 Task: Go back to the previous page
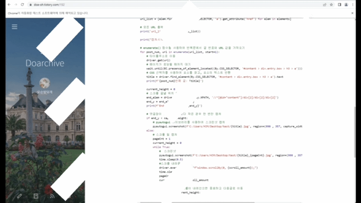click(9, 4)
